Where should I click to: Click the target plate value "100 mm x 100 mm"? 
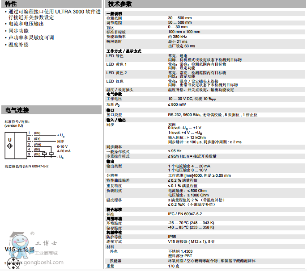(184, 32)
